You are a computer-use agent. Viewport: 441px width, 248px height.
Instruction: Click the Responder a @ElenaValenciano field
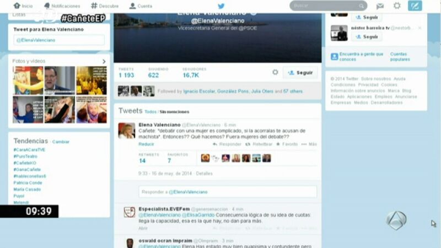tap(228, 192)
